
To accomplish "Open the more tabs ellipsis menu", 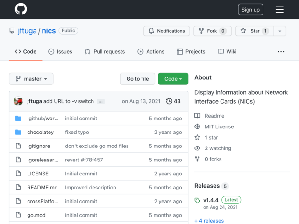I will (281, 52).
